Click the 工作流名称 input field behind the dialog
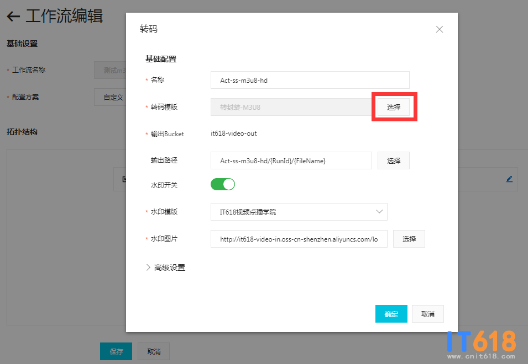 110,70
